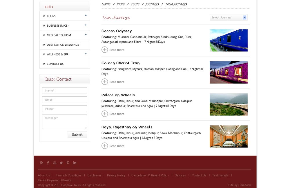Open the Select Journeys dropdown
Viewport: 290px width, 188px height.
(229, 18)
